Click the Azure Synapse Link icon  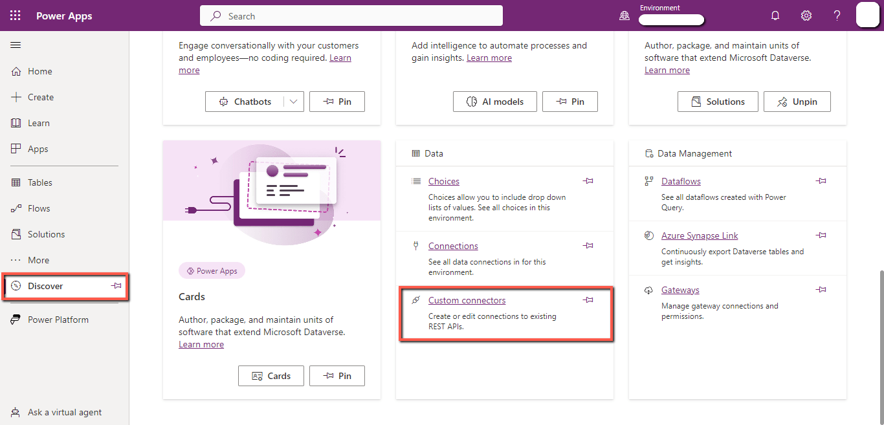point(649,235)
